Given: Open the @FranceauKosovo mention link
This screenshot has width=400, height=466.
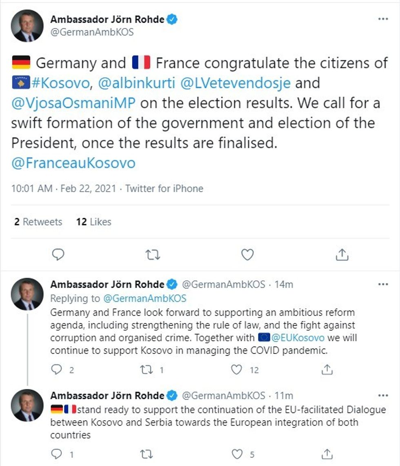Looking at the screenshot, I should pyautogui.click(x=73, y=163).
